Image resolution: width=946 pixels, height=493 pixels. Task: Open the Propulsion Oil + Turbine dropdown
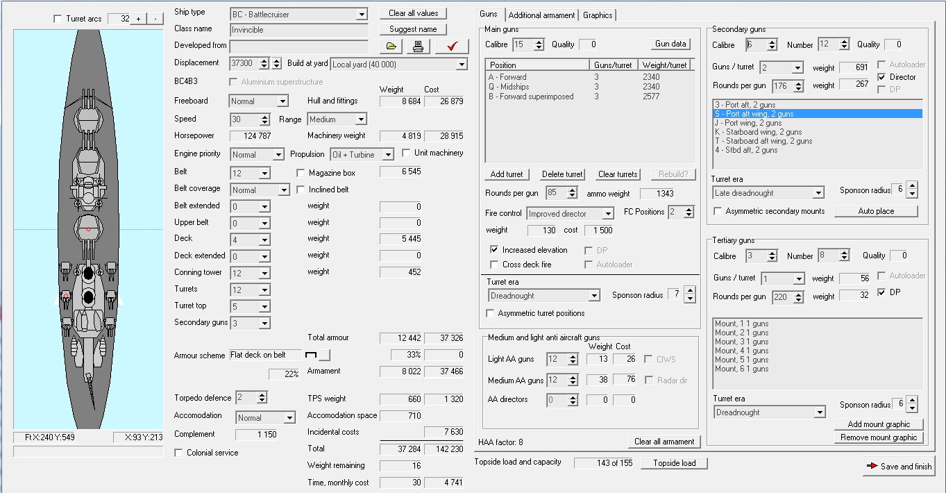[x=387, y=155]
